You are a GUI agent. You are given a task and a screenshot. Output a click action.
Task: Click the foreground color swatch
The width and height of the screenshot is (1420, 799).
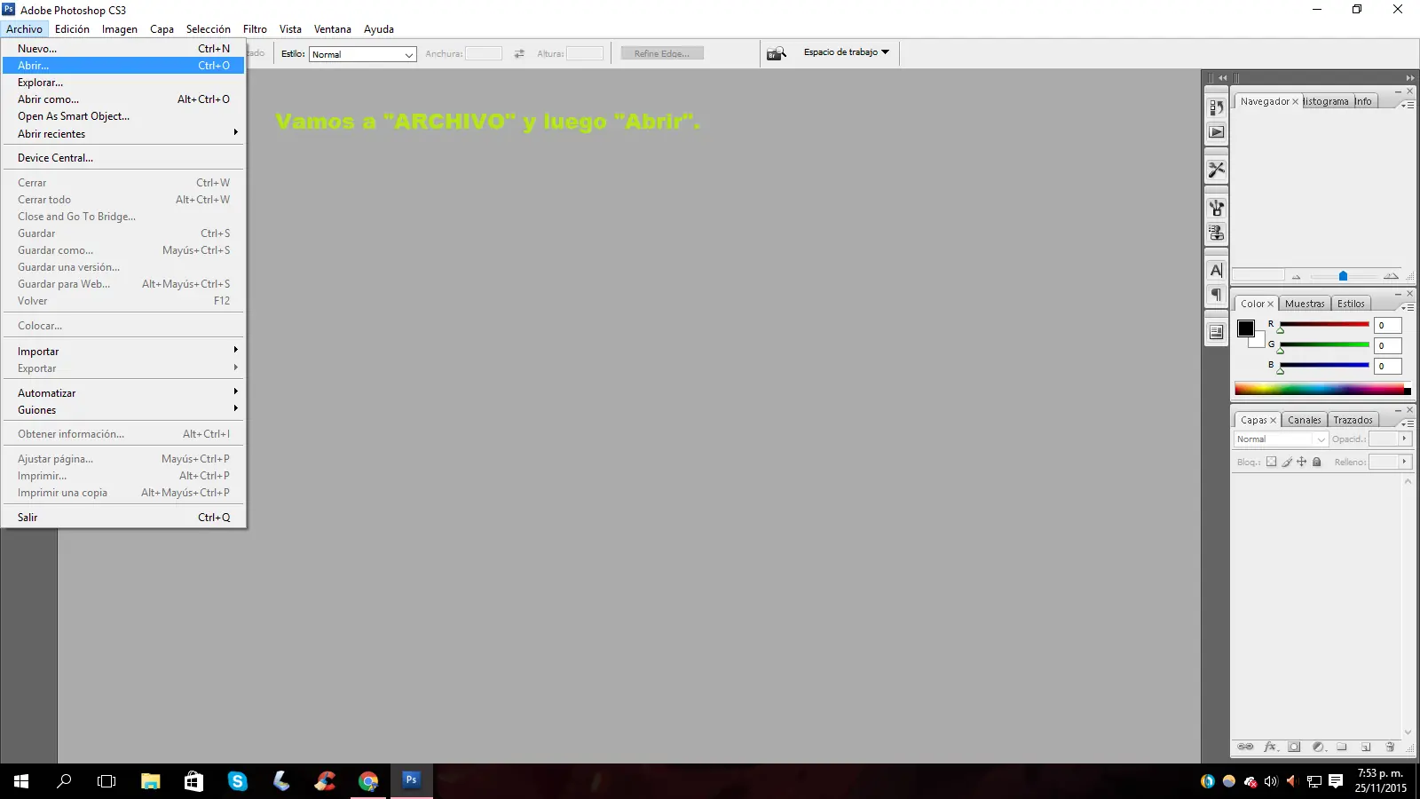coord(1246,328)
